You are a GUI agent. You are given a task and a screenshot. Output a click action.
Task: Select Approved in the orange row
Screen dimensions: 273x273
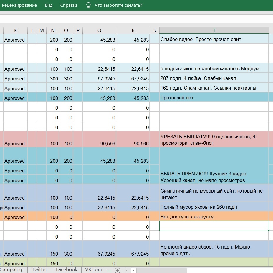pyautogui.click(x=16, y=216)
